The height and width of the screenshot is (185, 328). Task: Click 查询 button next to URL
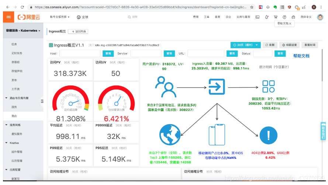[x=232, y=53]
